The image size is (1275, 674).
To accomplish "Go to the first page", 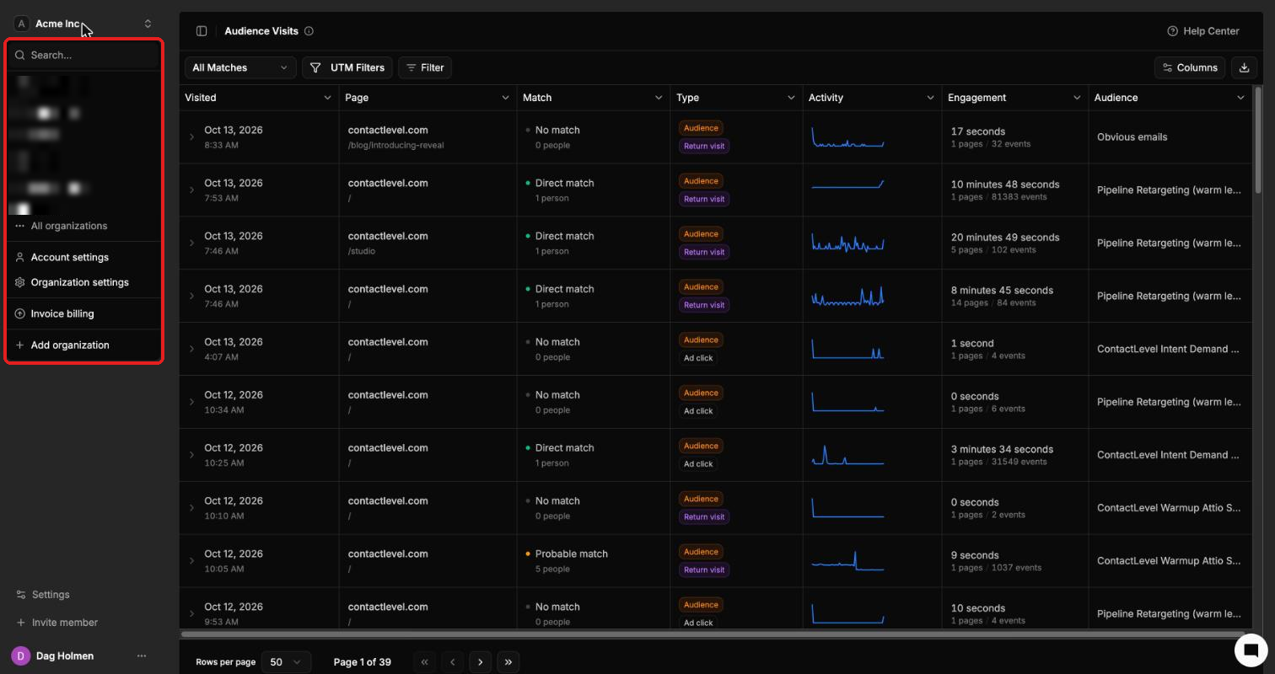I will [424, 662].
